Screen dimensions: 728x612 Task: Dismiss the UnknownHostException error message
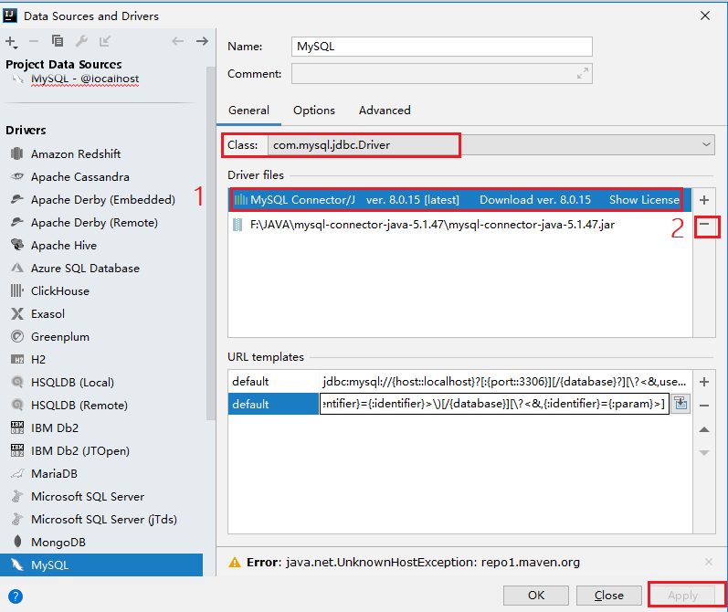709,562
